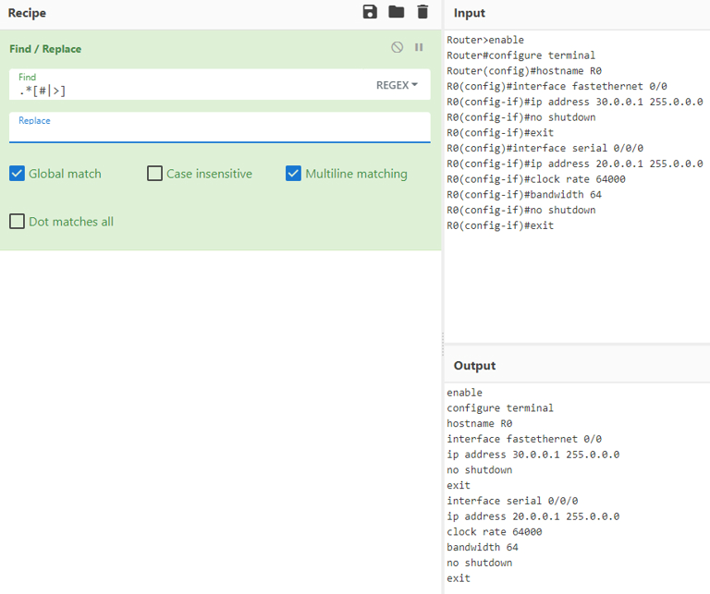The width and height of the screenshot is (710, 594).
Task: Toggle the Multiline matching checkbox
Action: [293, 174]
